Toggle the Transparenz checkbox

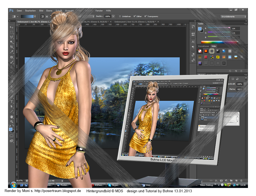[x=145, y=16]
